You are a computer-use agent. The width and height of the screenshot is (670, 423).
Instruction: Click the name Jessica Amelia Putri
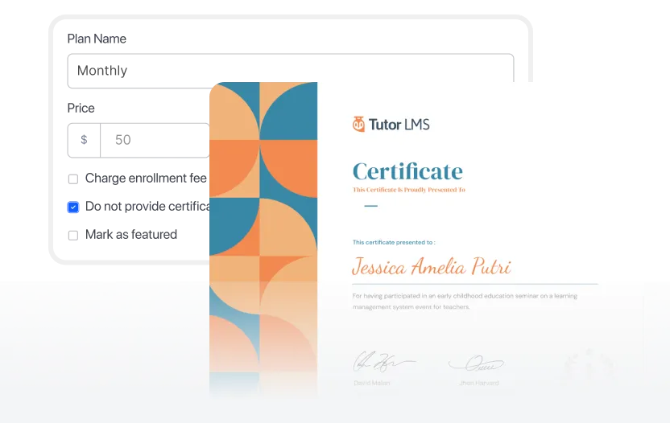(x=431, y=266)
